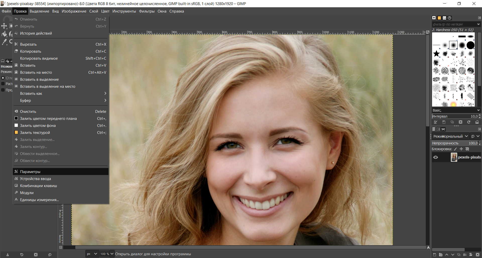The height and width of the screenshot is (258, 482).
Task: Duplicate layer icon in Layers panel
Action: pos(459,255)
